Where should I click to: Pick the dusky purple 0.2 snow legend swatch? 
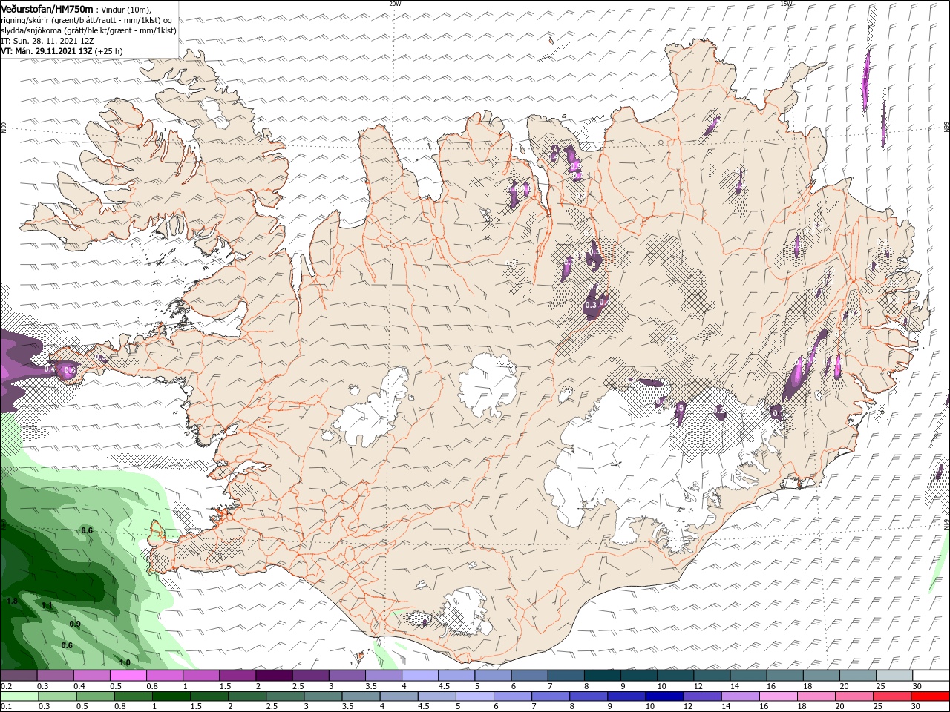click(x=19, y=676)
